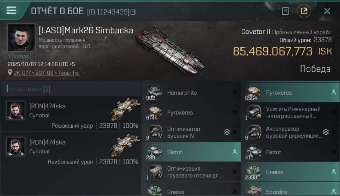
Task: Open the JK-Q77 location link
Action: [x=46, y=73]
